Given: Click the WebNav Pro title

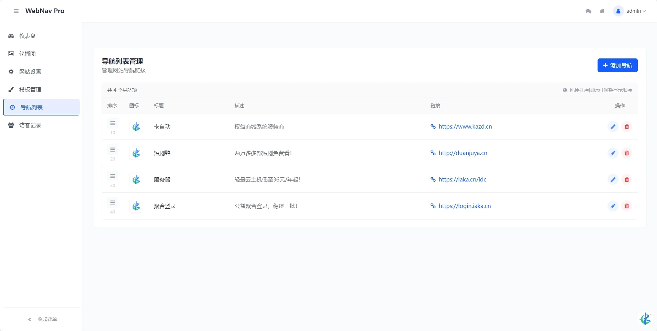Looking at the screenshot, I should point(45,11).
